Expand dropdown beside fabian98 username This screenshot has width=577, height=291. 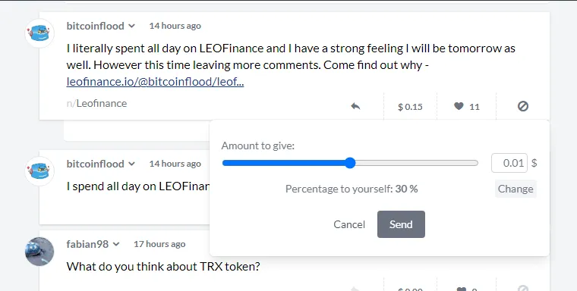point(116,244)
